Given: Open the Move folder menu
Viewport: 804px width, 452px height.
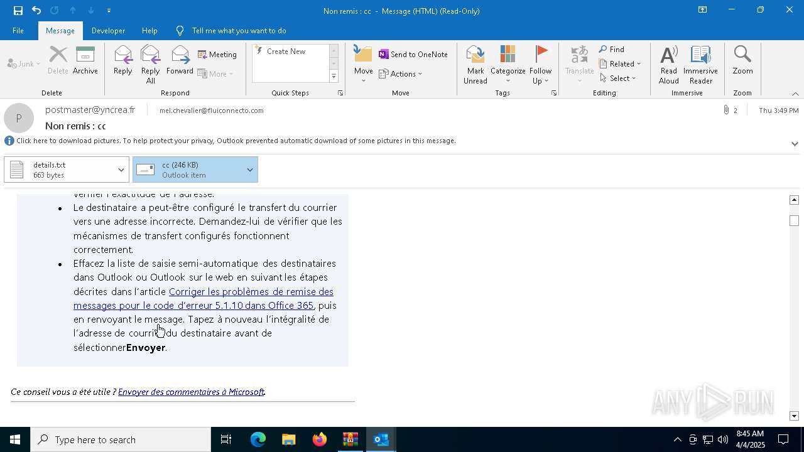Looking at the screenshot, I should 364,65.
